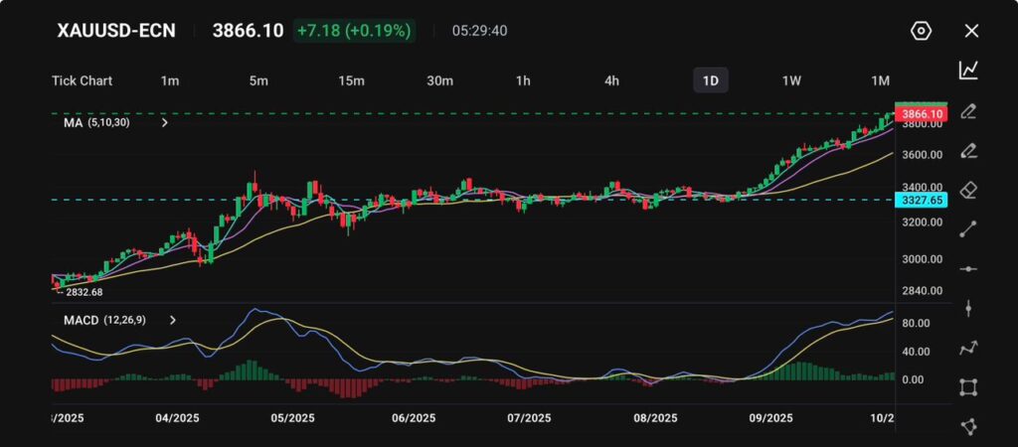Click the 1D timeframe button
Screen dimensions: 1018x447
click(x=711, y=80)
